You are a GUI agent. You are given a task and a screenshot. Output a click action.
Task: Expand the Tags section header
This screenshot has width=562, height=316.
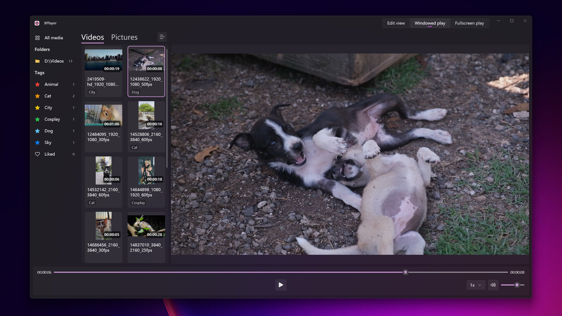tap(39, 73)
